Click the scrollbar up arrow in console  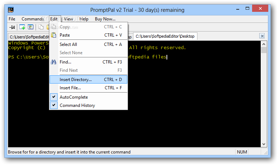tap(264, 44)
